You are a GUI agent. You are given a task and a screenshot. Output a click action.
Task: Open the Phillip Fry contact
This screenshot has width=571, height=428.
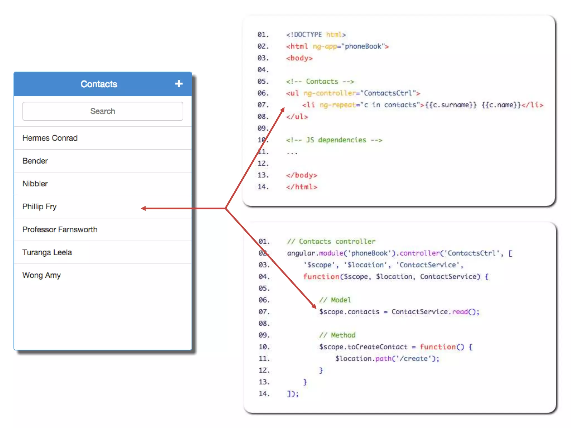pos(40,206)
